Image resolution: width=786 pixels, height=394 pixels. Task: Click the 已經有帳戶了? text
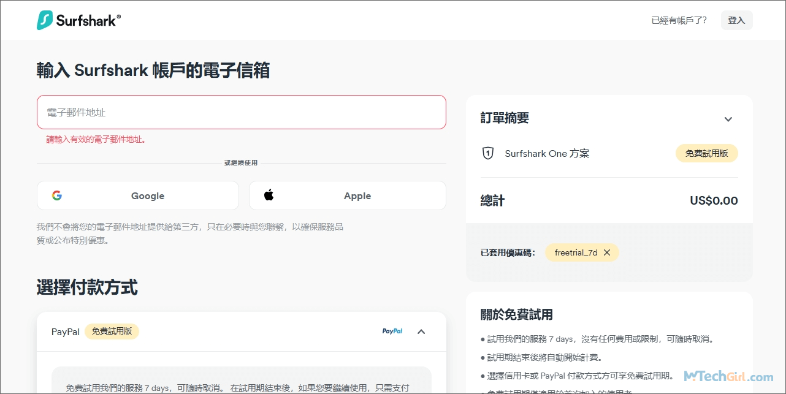(679, 20)
